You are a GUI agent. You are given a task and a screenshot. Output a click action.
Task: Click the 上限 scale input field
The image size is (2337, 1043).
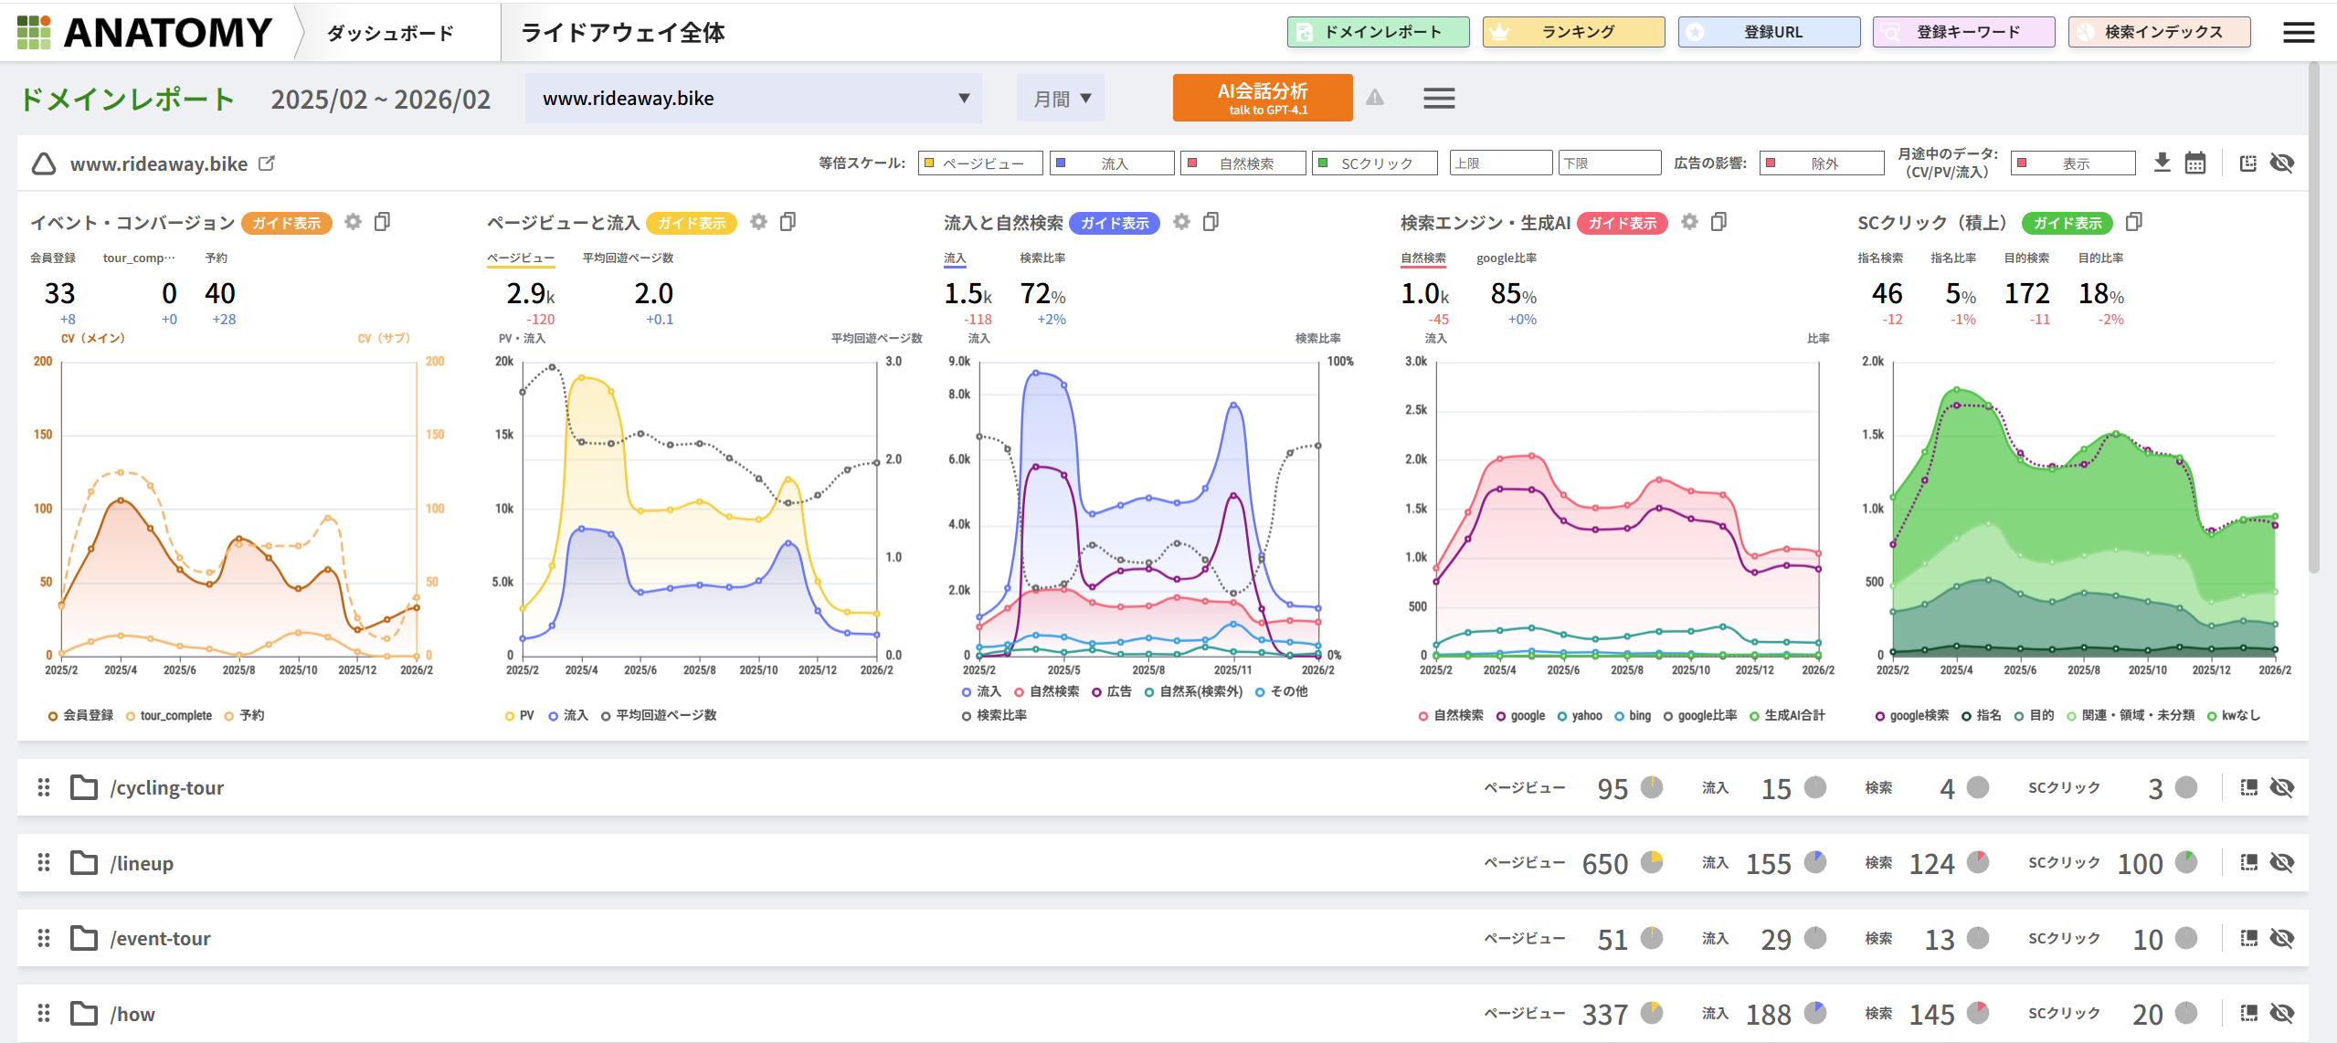(x=1500, y=163)
